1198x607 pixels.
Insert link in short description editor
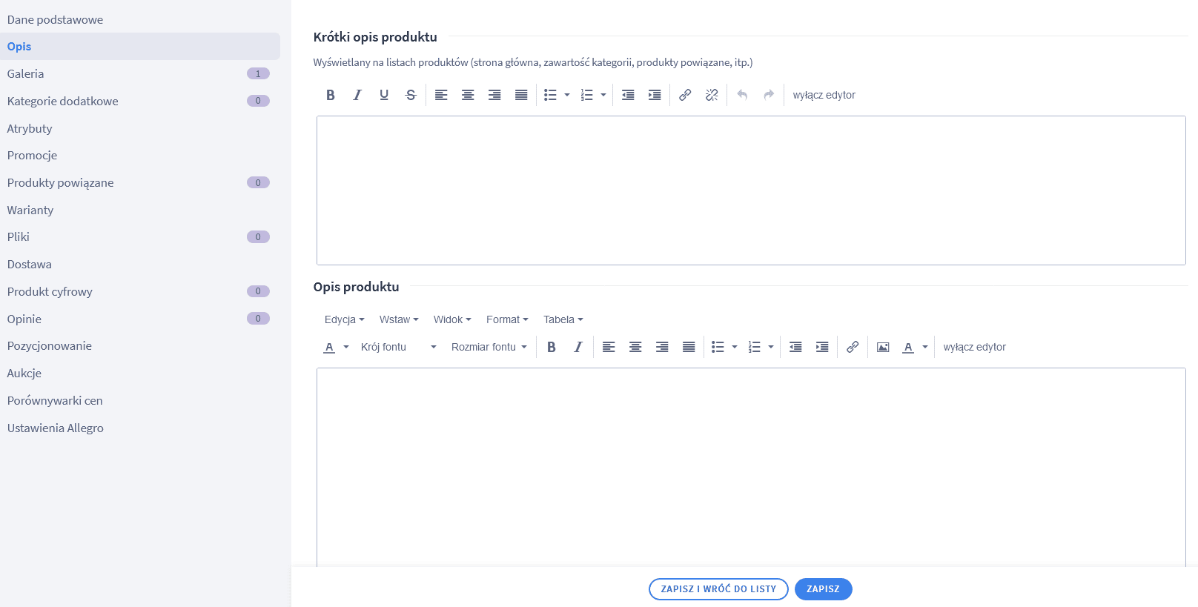(685, 95)
